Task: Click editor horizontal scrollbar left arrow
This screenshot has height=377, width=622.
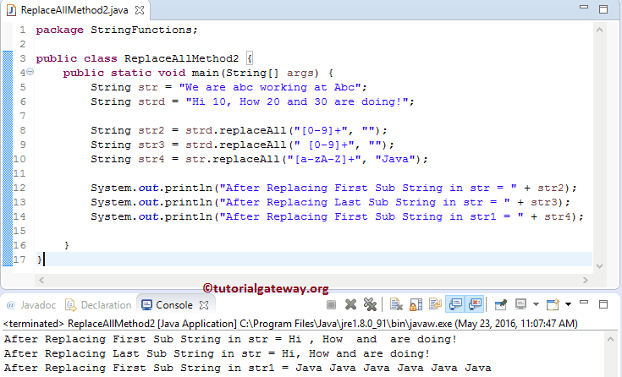Action: coord(41,280)
